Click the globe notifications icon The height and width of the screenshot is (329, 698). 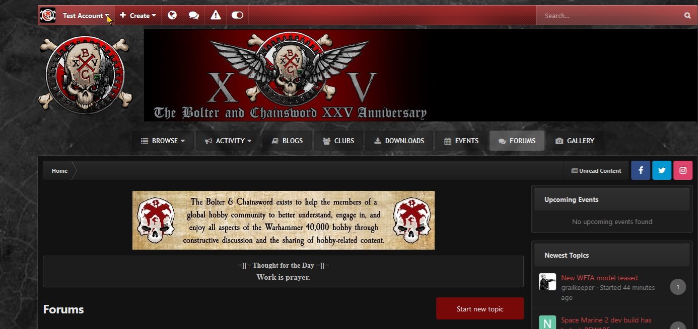pos(172,16)
